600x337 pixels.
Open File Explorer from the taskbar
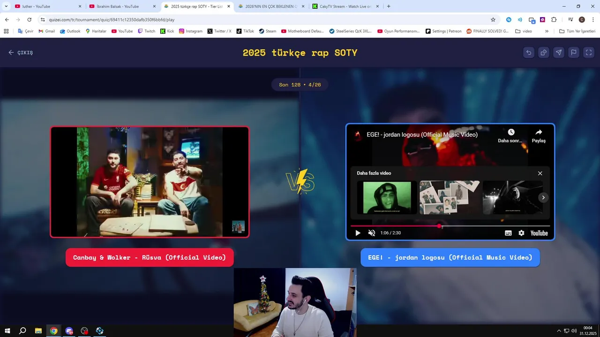pyautogui.click(x=38, y=331)
